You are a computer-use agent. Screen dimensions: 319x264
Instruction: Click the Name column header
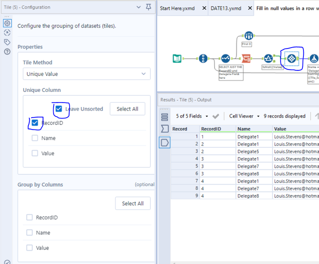[254, 129]
